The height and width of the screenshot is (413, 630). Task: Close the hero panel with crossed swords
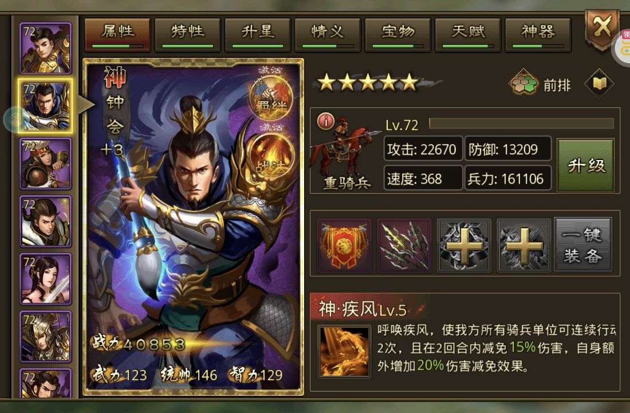point(601,29)
